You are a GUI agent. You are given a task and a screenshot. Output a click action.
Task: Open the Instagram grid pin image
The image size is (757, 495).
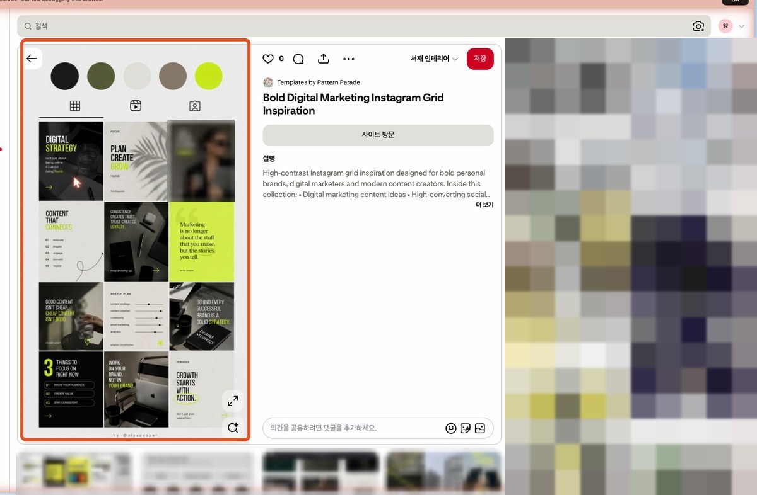point(136,240)
